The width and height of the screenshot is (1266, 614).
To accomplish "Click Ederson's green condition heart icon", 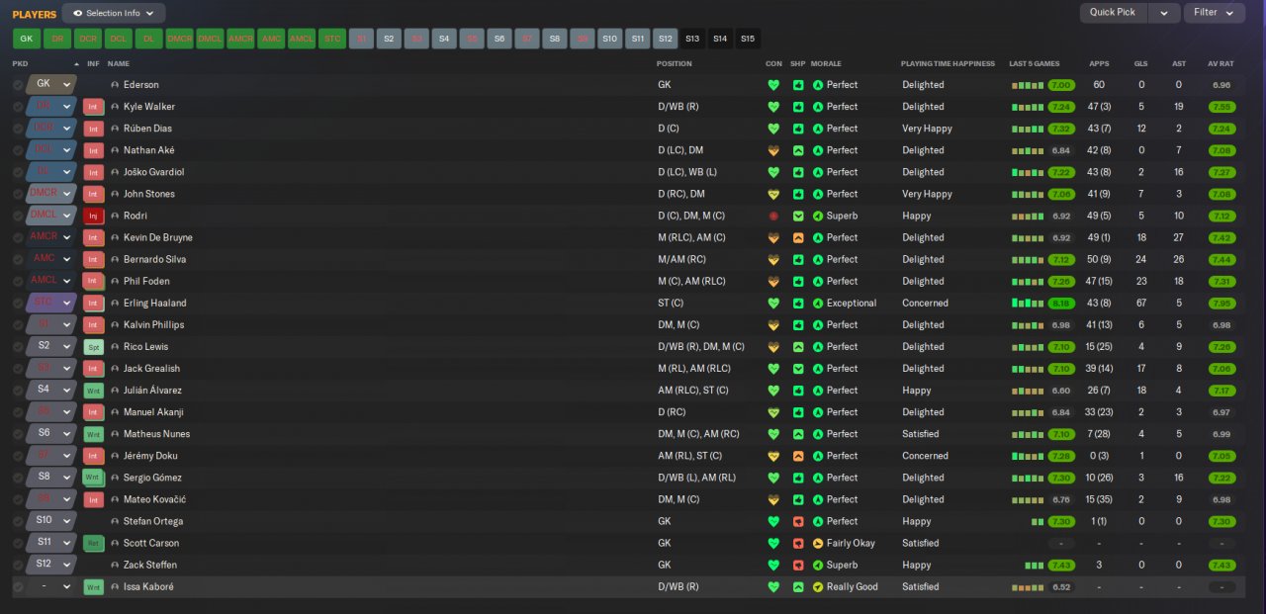I will point(773,85).
